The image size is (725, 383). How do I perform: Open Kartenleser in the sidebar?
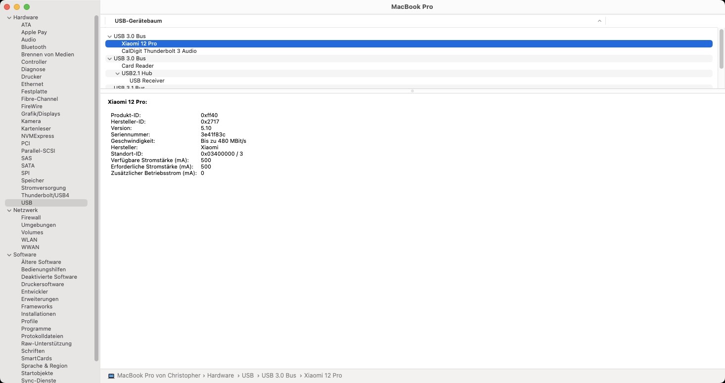pyautogui.click(x=36, y=128)
